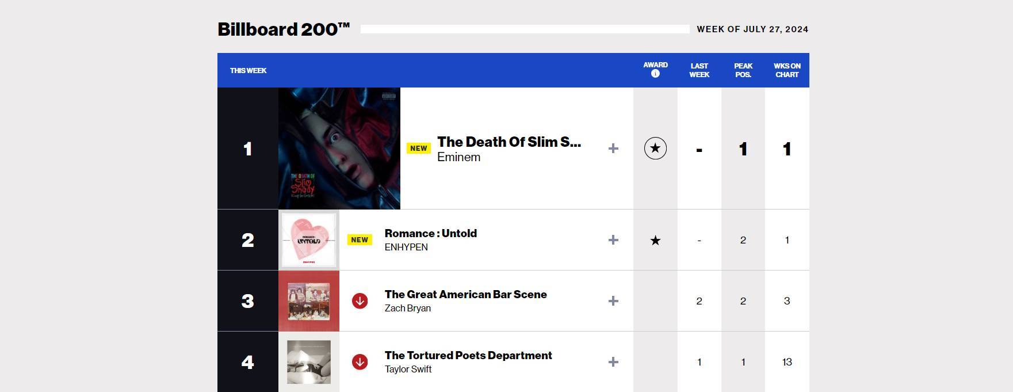Click the title The Death Of Slim S...

(509, 142)
